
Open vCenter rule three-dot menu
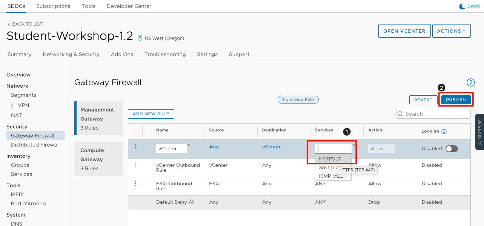point(136,147)
